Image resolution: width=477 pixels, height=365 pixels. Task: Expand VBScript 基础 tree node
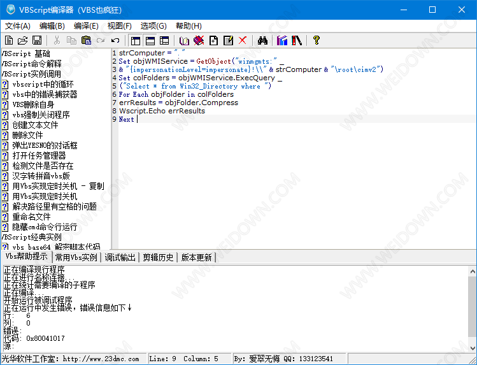click(x=26, y=54)
